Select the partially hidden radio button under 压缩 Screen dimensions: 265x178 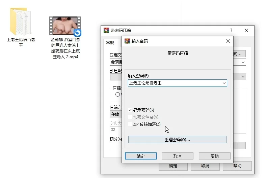coord(117,95)
